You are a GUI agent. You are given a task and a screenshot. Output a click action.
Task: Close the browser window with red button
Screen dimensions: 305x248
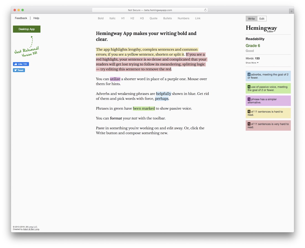coord(15,10)
